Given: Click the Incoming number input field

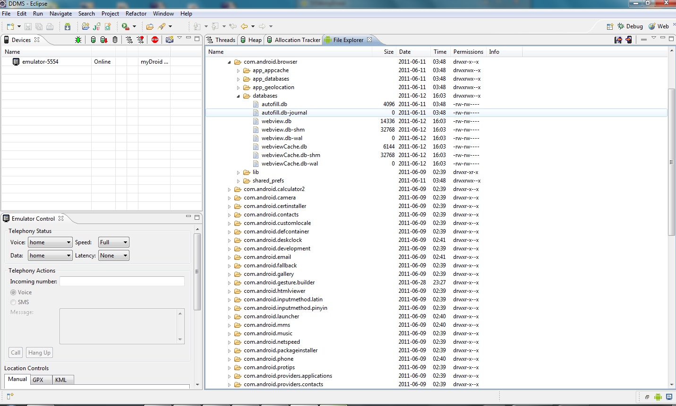Looking at the screenshot, I should (122, 282).
